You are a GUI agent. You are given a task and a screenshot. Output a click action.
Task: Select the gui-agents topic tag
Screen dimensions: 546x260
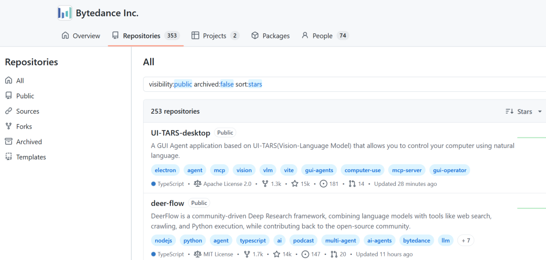pos(319,171)
